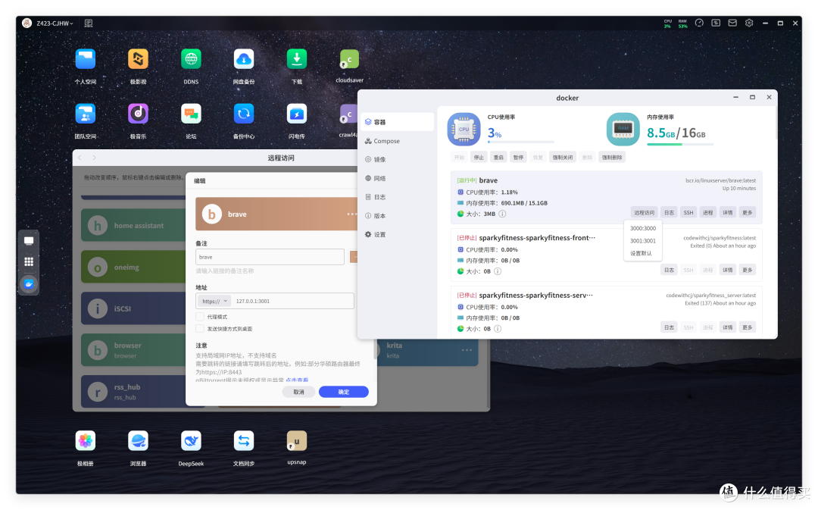
Task: Click the CPU 使用率 progress bar
Action: tap(520, 142)
